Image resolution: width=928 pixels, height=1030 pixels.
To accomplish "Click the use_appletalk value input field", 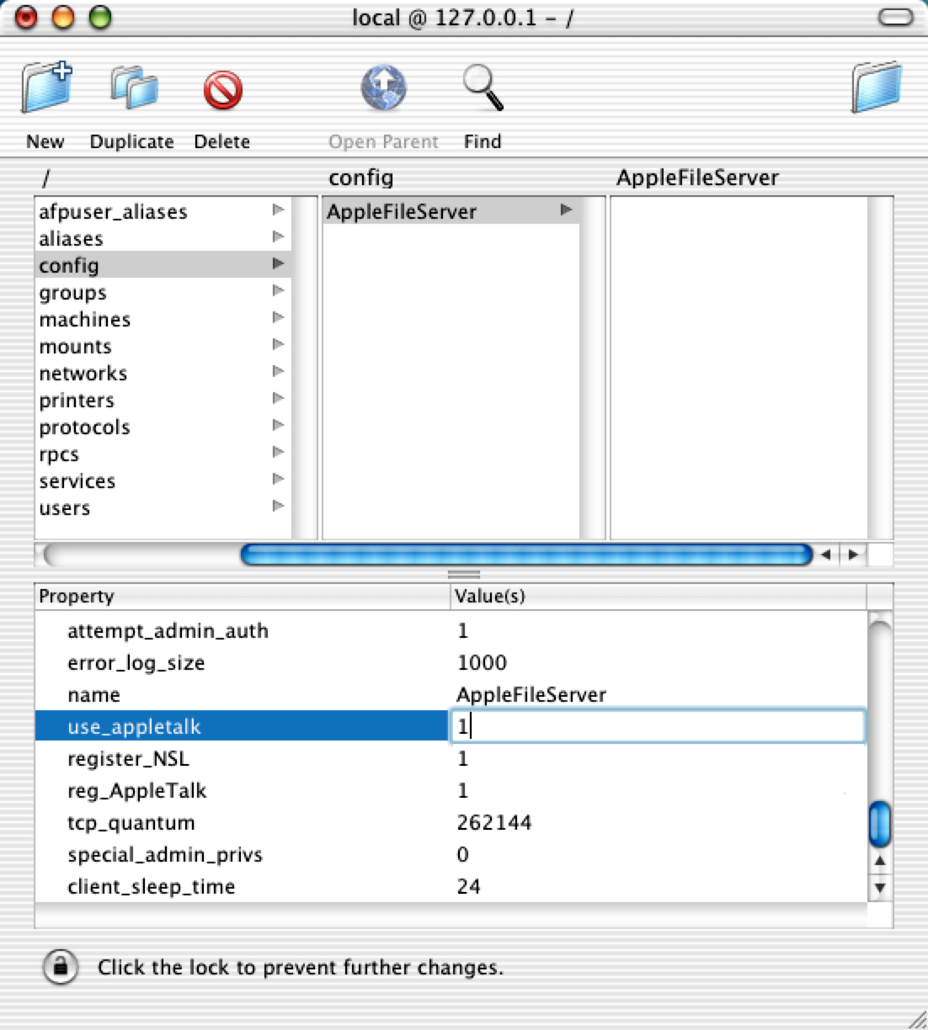I will click(658, 726).
